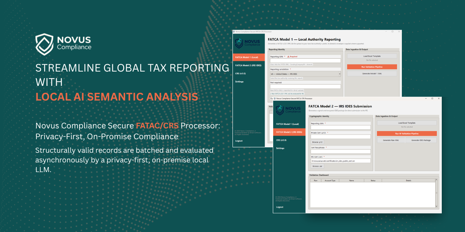Click Load Excel Template in Model 2 window
This screenshot has width=465, height=232.
click(407, 123)
